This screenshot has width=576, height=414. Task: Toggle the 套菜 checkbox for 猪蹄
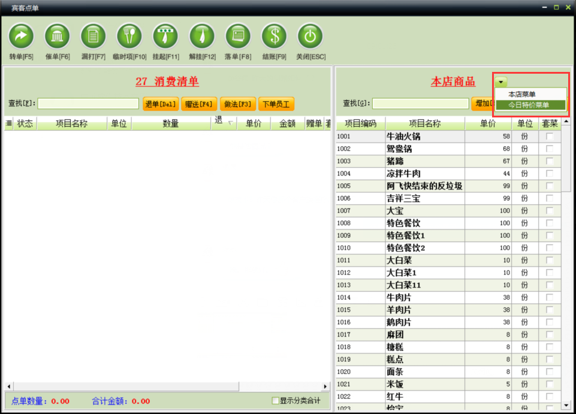click(550, 161)
